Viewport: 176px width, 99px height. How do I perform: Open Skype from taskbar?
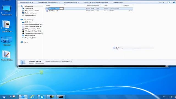(x=42, y=97)
